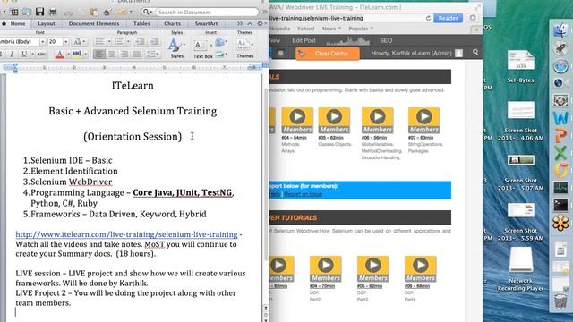The height and width of the screenshot is (322, 573).
Task: Click the Clear Cache button
Action: (x=328, y=54)
